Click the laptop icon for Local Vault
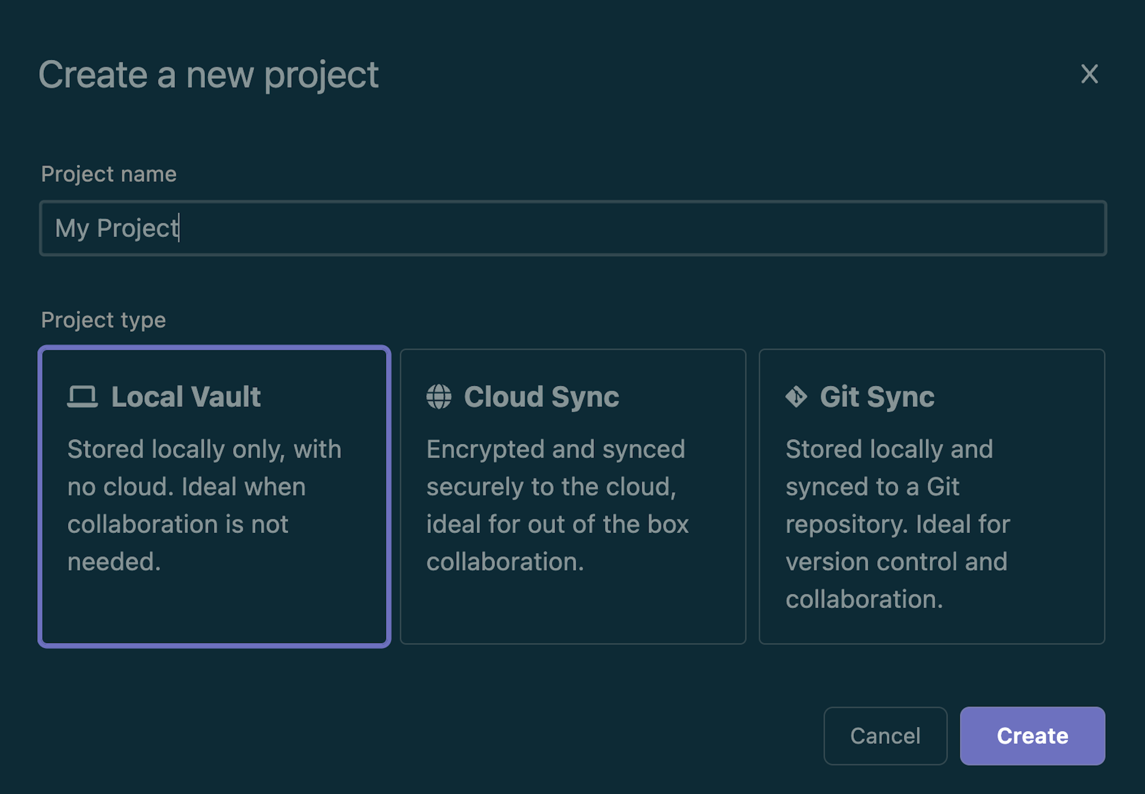 [x=82, y=397]
